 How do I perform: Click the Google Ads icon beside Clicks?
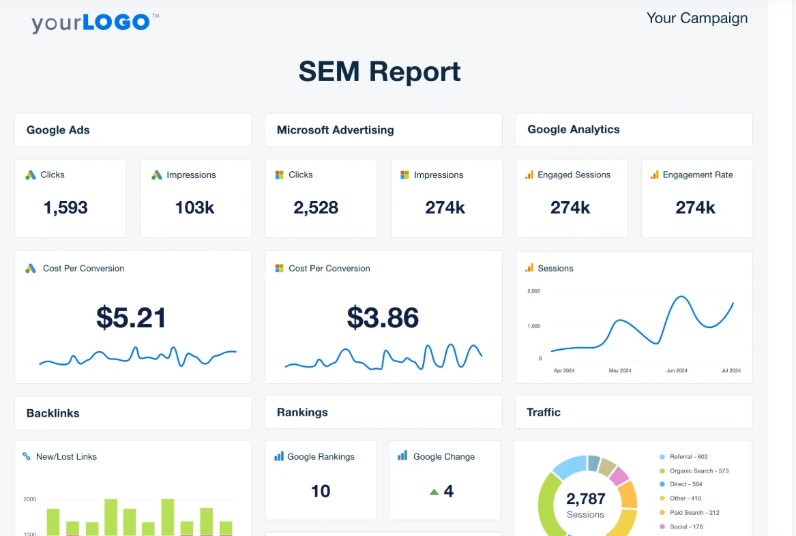[x=31, y=175]
